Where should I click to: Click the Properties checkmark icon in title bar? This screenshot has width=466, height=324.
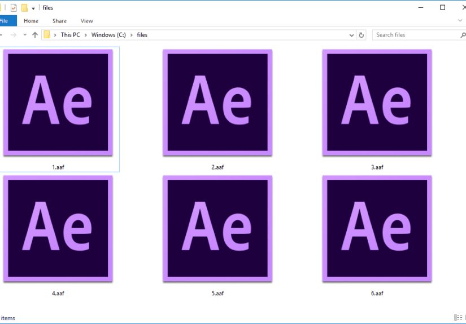pos(14,8)
